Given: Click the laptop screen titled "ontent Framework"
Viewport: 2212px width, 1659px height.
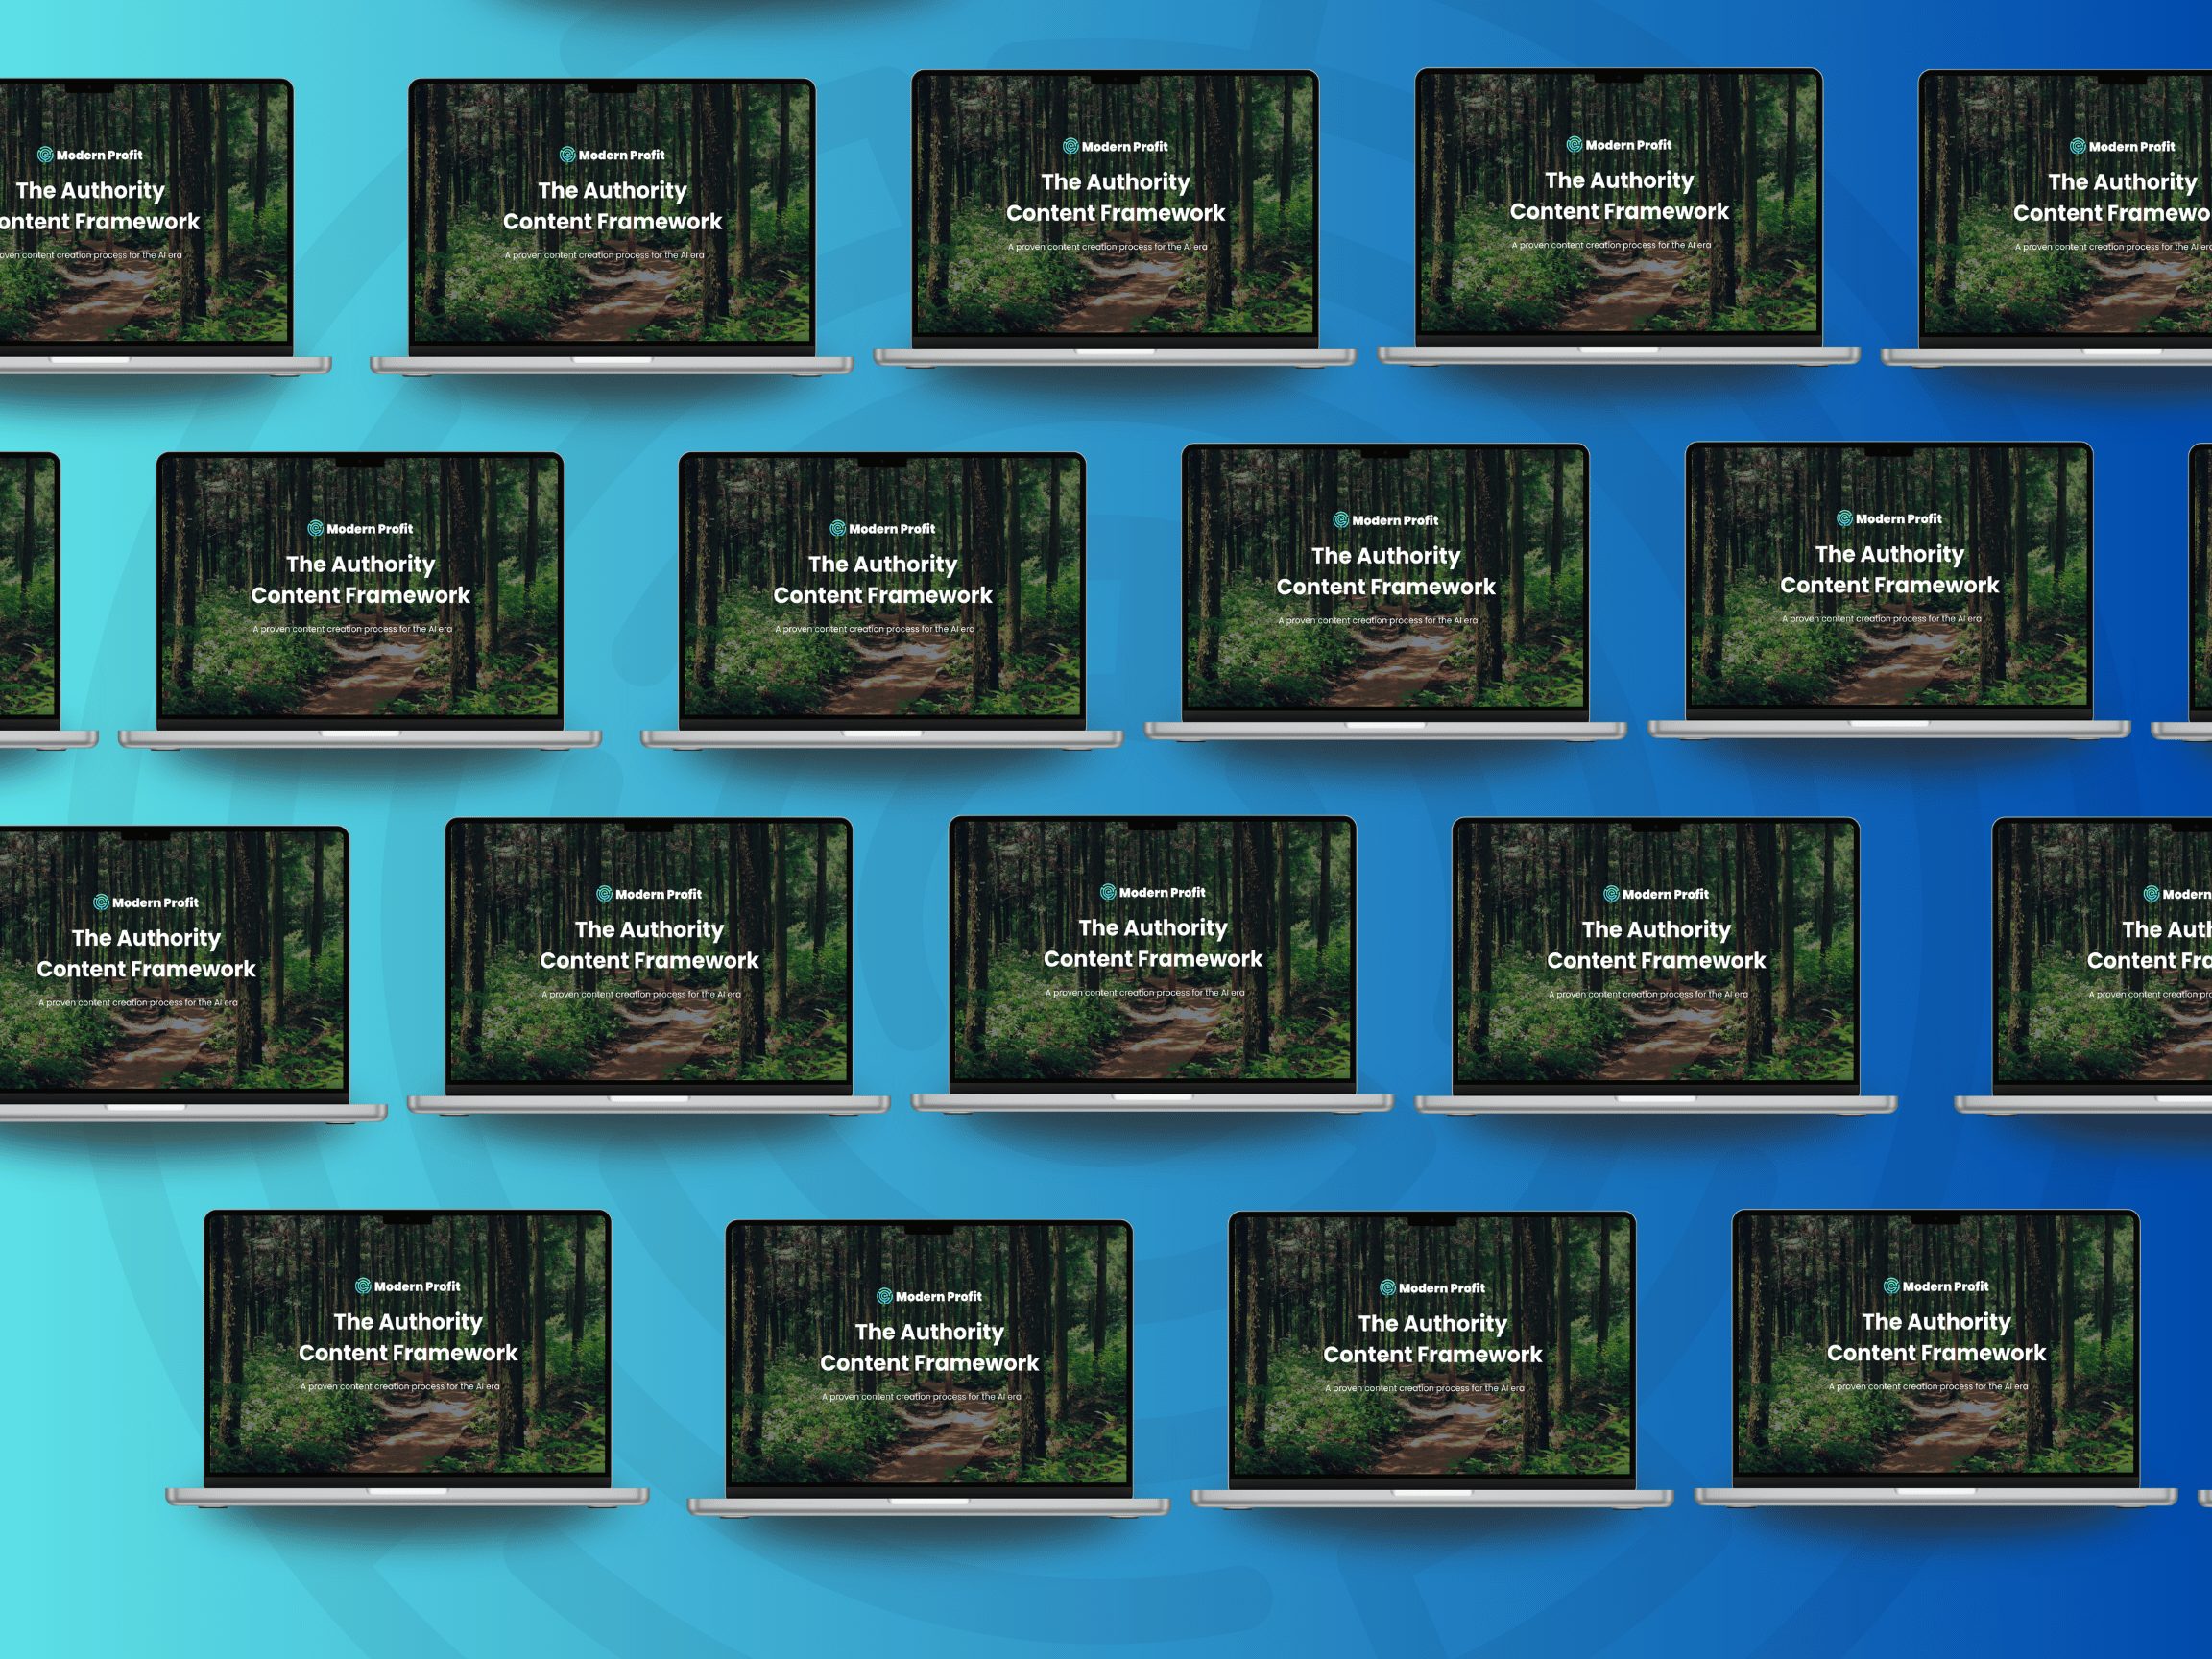Looking at the screenshot, I should click(144, 213).
